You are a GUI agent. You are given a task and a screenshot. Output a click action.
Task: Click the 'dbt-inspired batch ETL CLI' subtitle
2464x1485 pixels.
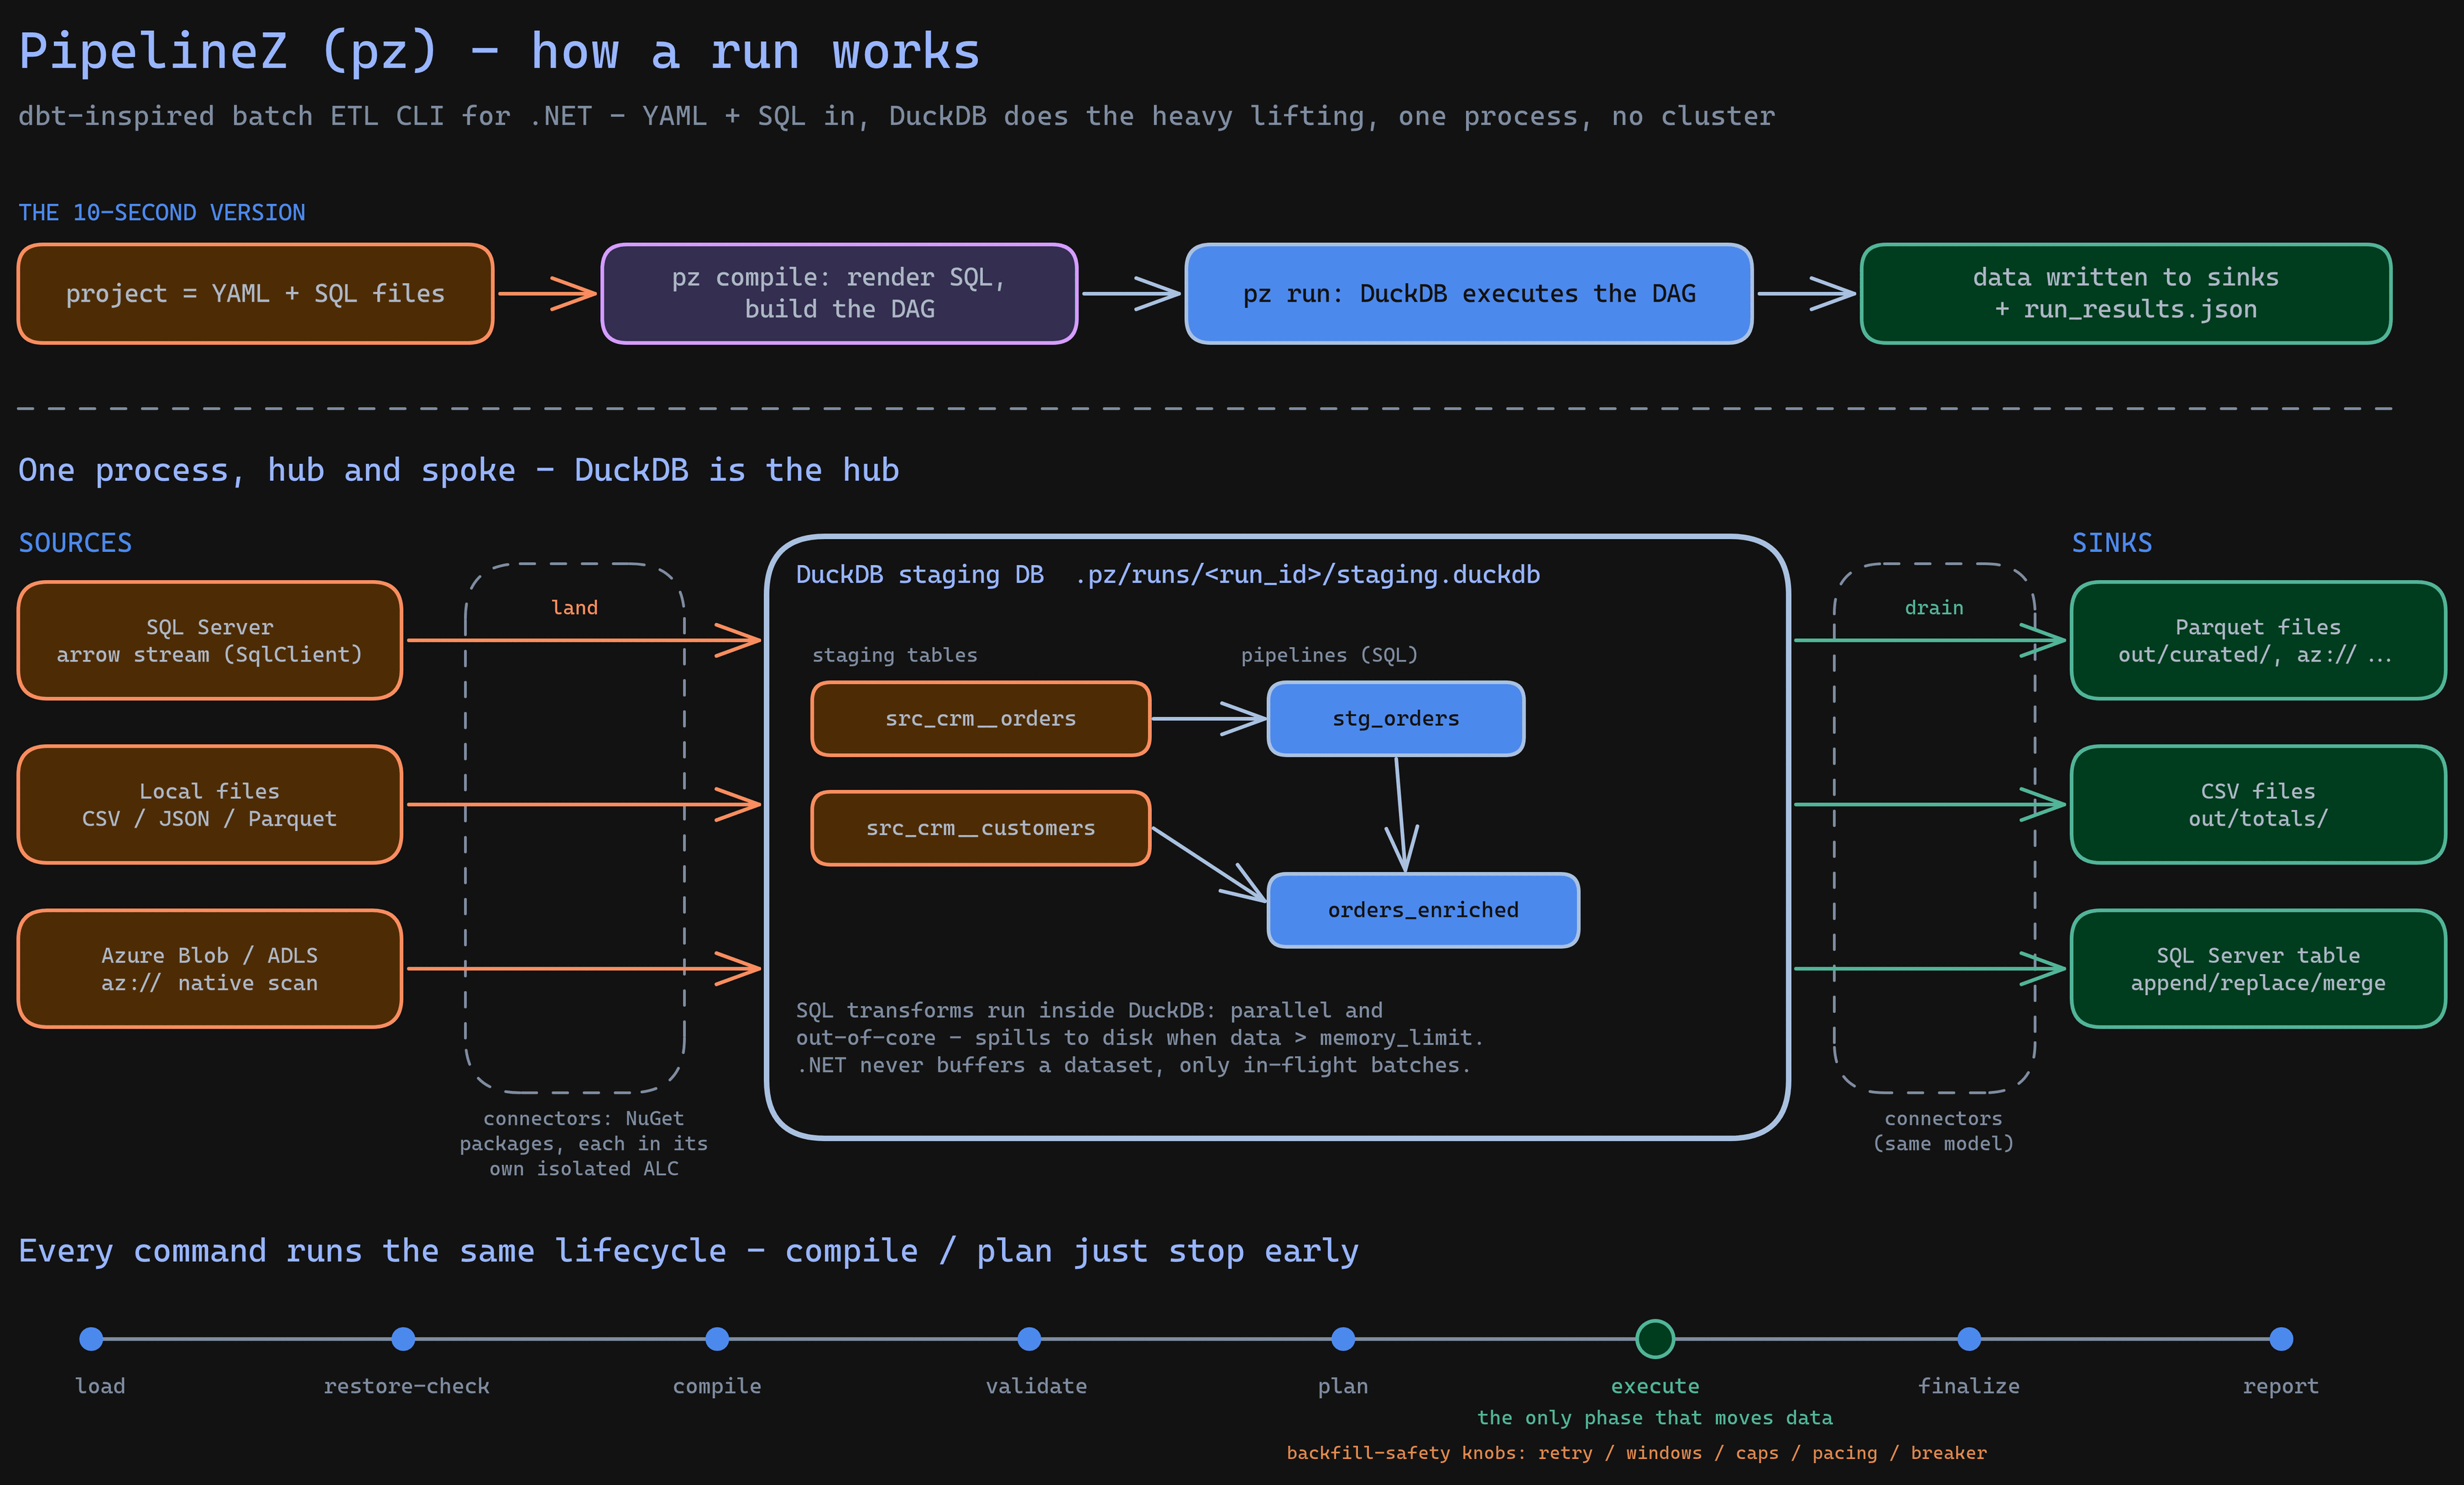pyautogui.click(x=896, y=117)
